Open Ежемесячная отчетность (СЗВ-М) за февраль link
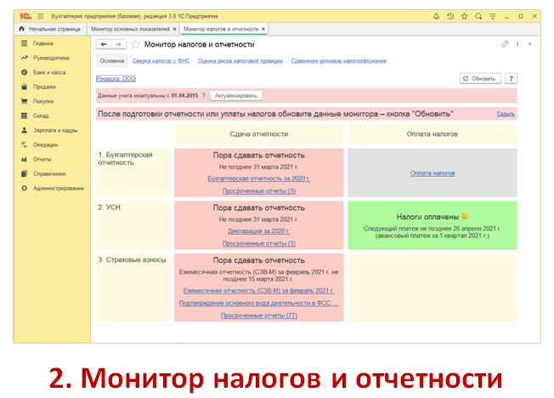 [x=258, y=291]
